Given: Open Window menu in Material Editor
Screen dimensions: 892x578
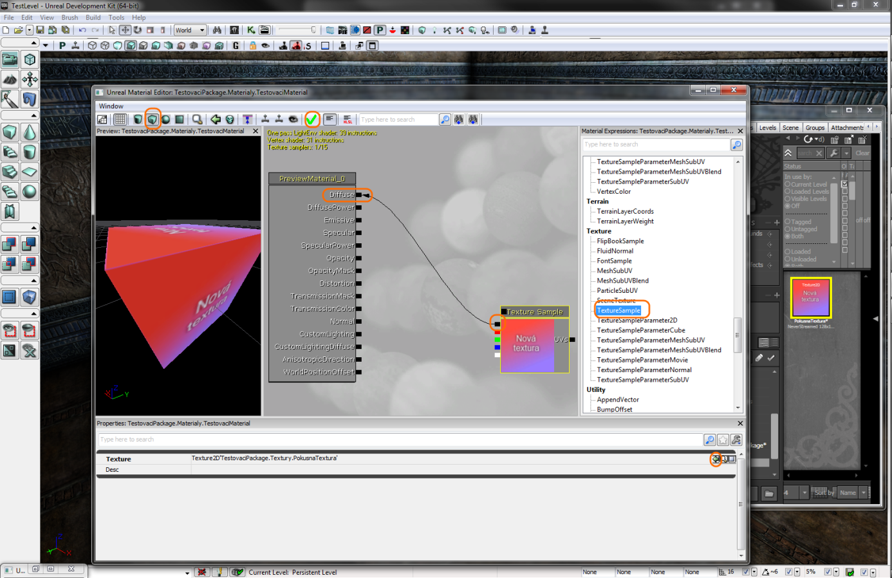Looking at the screenshot, I should [x=111, y=106].
